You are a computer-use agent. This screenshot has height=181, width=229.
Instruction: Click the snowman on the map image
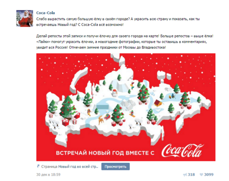pyautogui.click(x=115, y=93)
